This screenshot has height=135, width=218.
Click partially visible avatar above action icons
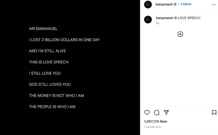(148, 106)
